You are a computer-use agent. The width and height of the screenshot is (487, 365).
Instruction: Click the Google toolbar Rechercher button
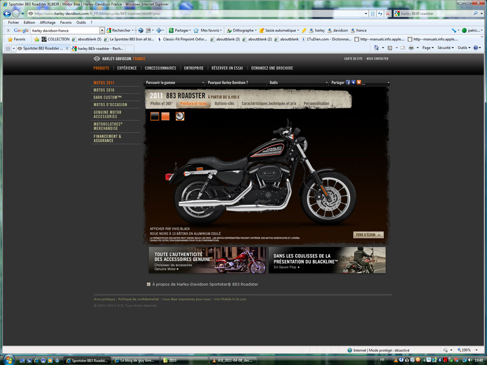click(119, 30)
